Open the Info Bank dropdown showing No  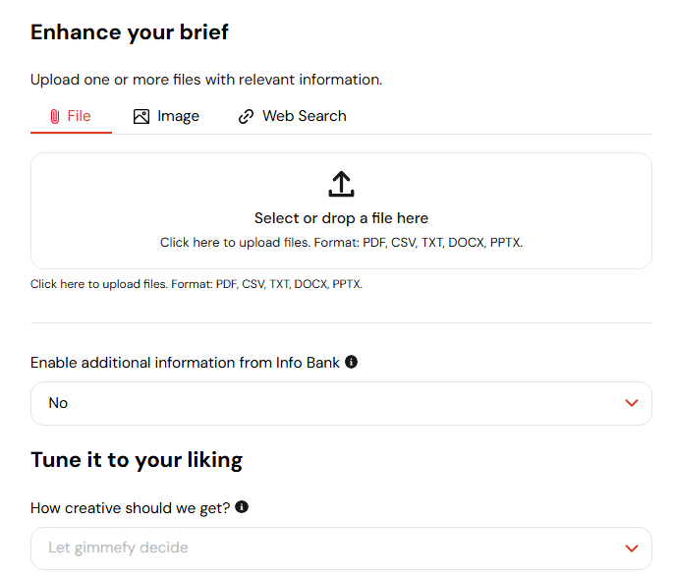[x=341, y=404]
